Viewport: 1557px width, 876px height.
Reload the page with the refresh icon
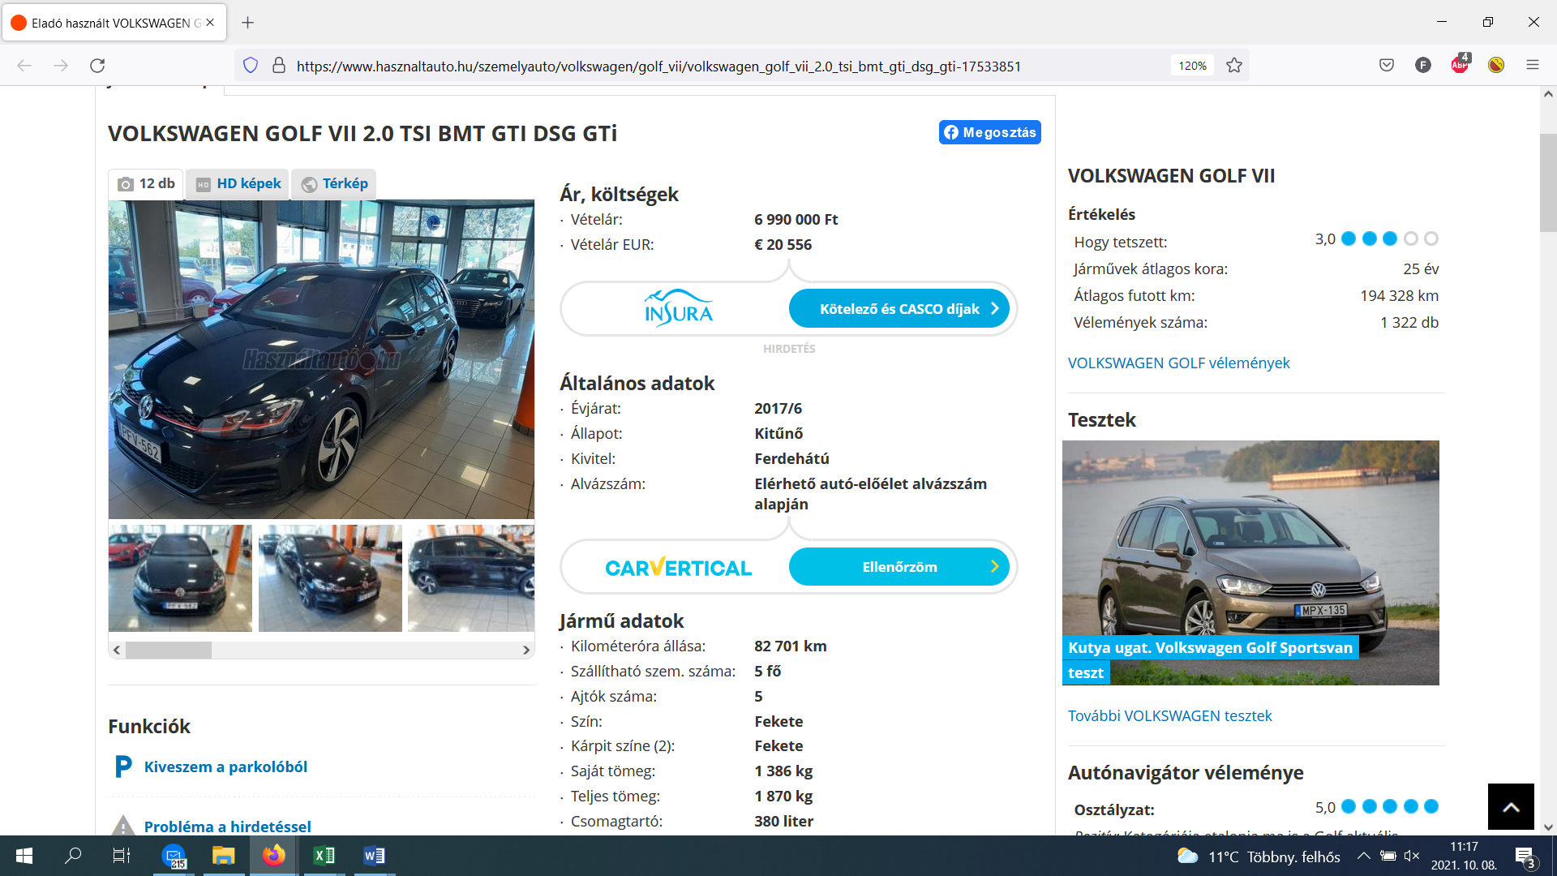click(97, 66)
